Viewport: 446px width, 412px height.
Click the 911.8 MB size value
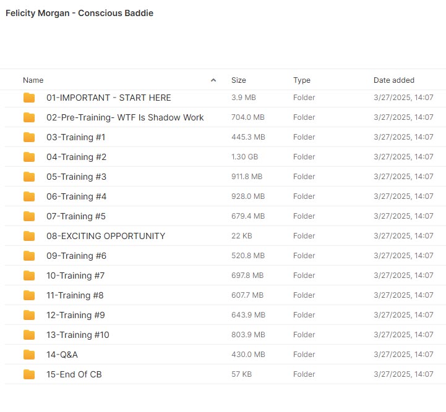coord(247,176)
